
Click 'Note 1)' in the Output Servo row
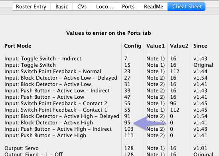pos(156,148)
